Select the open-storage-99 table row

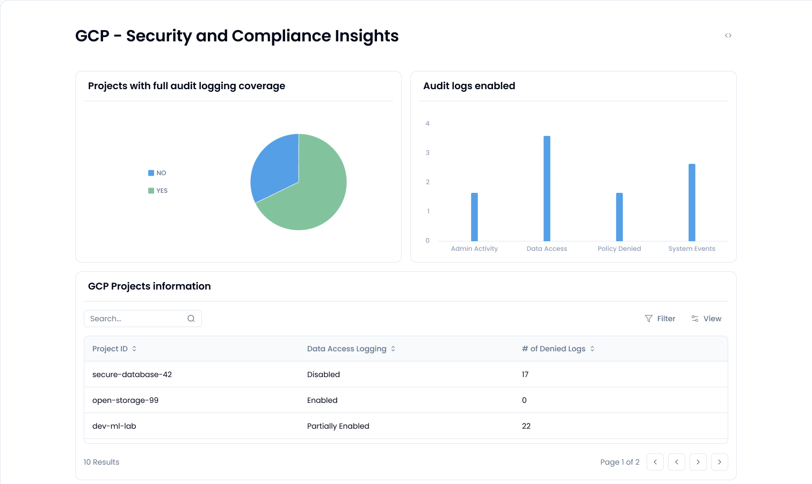tap(125, 400)
